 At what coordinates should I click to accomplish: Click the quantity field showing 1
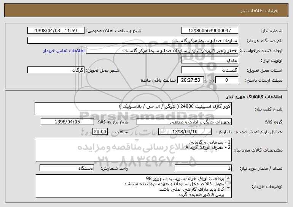pos(203,168)
